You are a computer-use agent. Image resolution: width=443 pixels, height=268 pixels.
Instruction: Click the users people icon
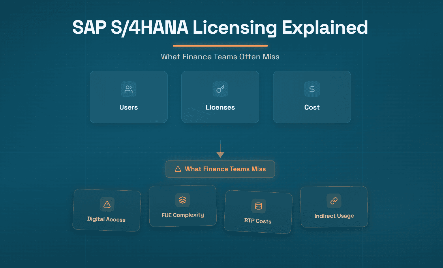[129, 89]
